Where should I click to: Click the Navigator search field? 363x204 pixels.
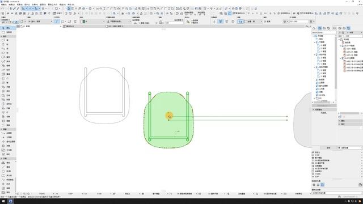click(324, 33)
